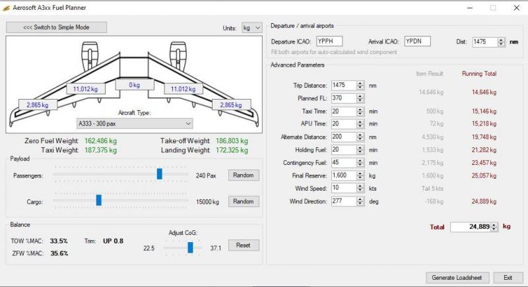Click the Dist value field

485,42
